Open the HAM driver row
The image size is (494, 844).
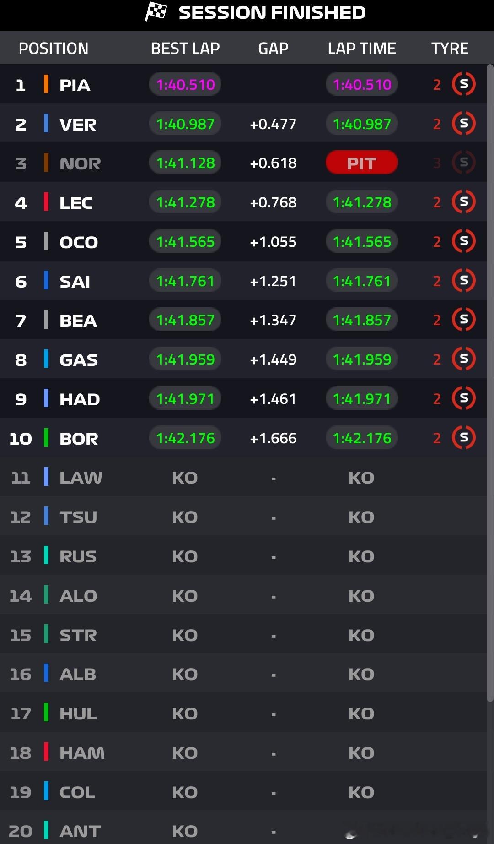tap(243, 752)
